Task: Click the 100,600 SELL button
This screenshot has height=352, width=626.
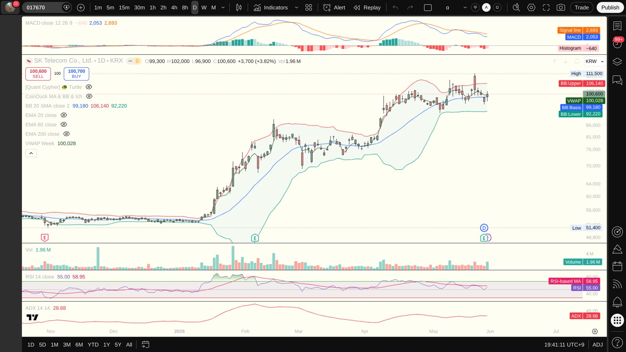Action: [x=38, y=74]
